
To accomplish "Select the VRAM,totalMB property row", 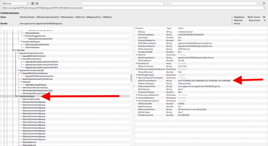I will 201,104.
